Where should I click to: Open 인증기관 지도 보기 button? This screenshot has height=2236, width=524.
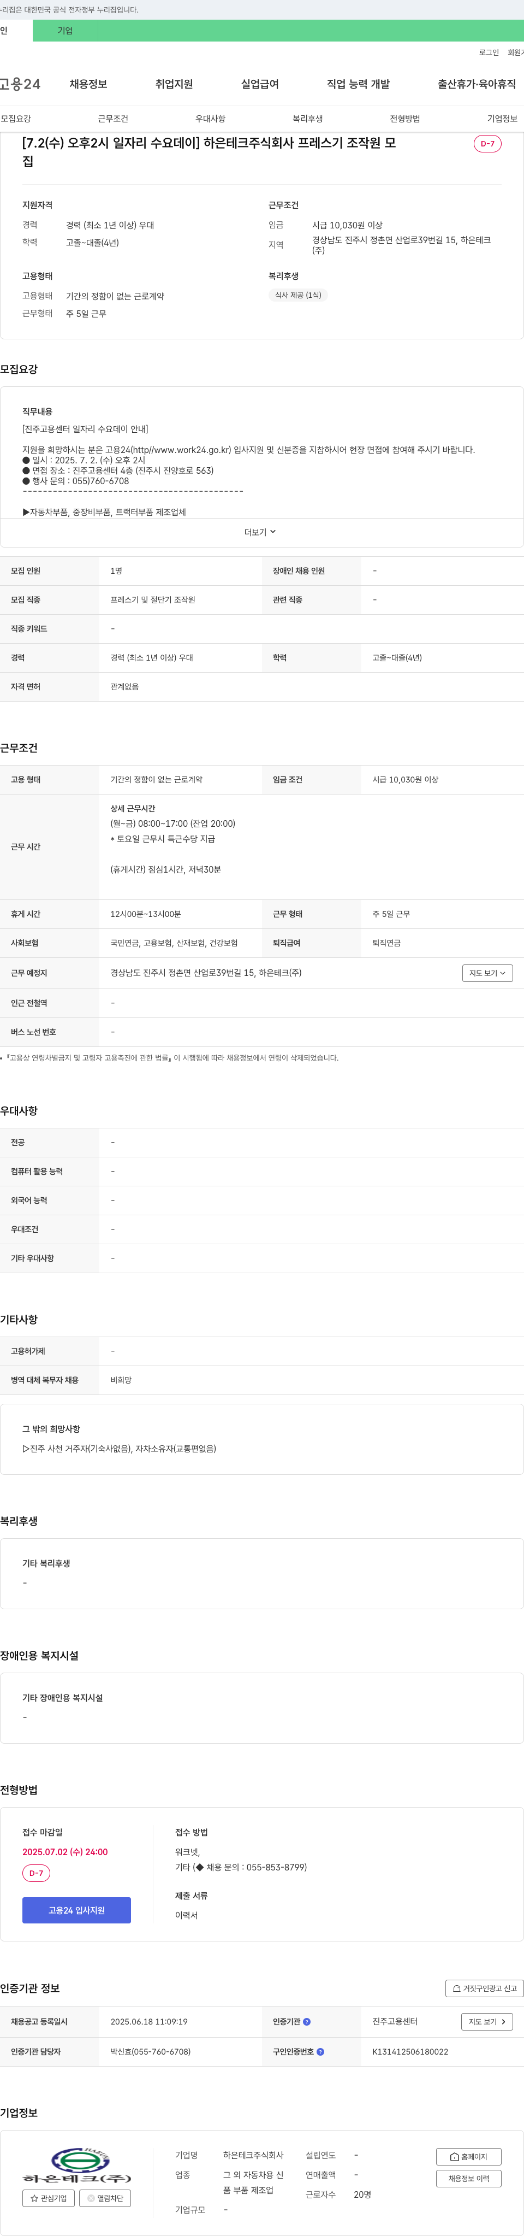pyautogui.click(x=487, y=2022)
